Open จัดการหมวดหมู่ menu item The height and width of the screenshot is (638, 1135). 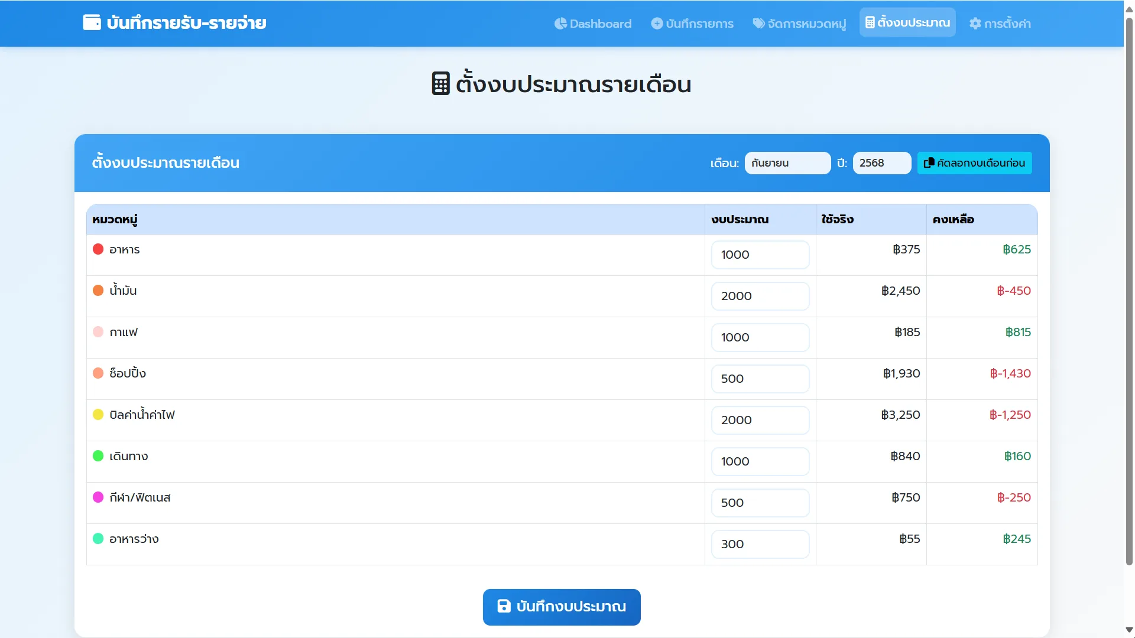coord(799,24)
